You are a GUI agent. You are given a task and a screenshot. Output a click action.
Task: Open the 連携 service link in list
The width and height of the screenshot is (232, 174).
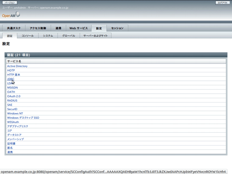point(10,152)
